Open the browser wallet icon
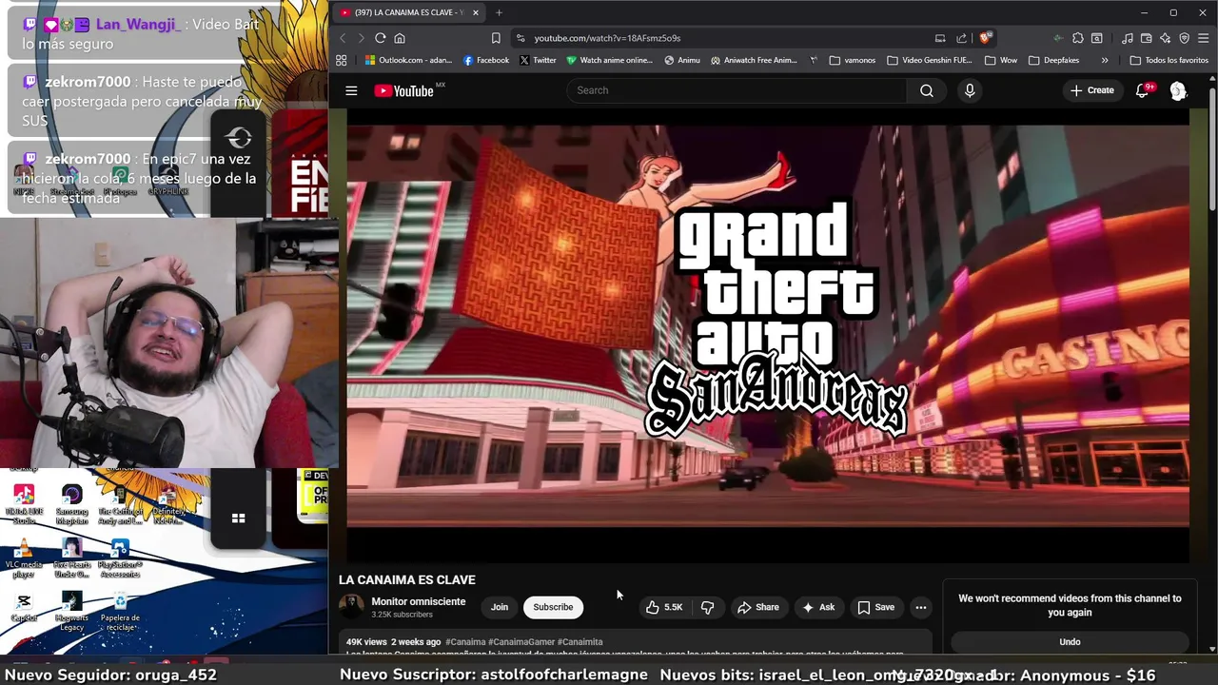 point(1146,38)
